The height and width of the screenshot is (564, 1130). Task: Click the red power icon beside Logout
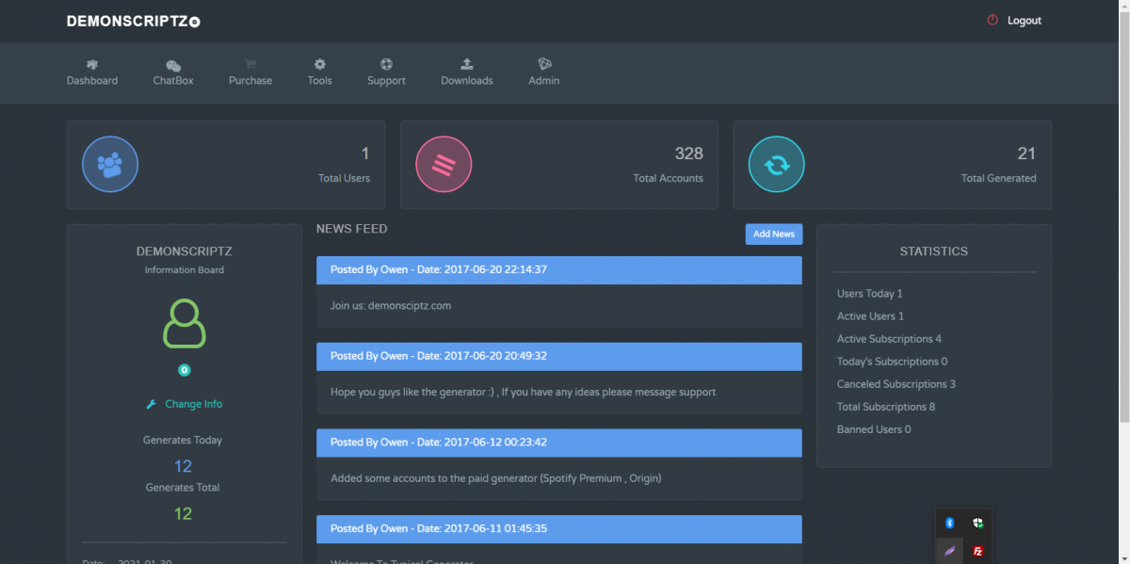point(992,20)
